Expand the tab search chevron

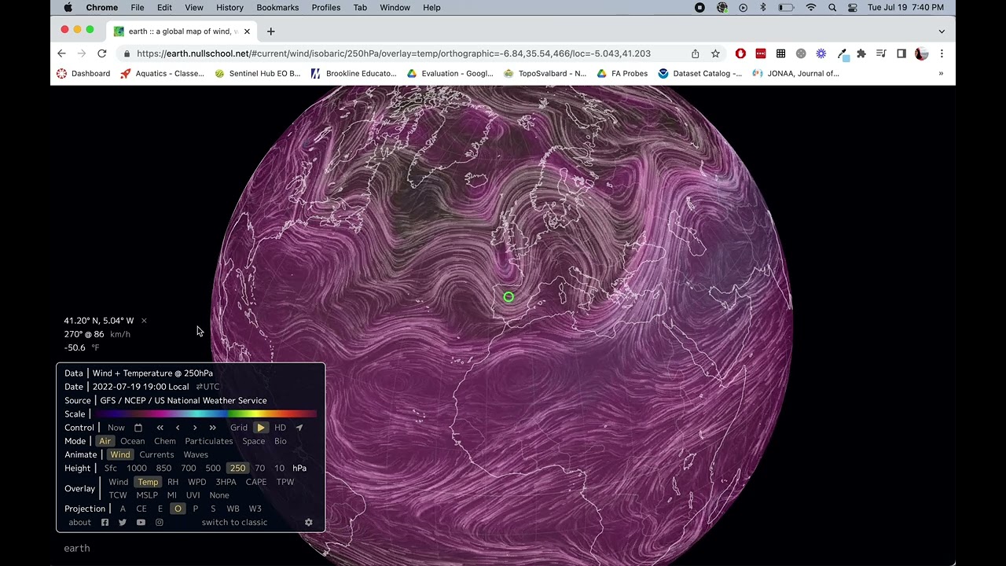coord(942,31)
